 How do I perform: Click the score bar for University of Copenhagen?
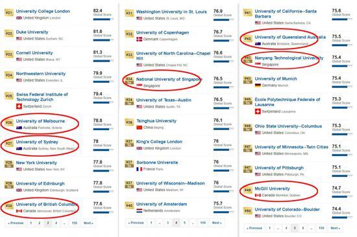click(223, 41)
